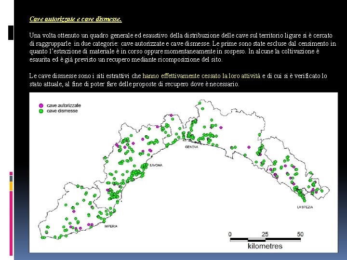Click the IMPERIA city label on the map
Viewport: 347px width, 260px height.
click(111, 226)
